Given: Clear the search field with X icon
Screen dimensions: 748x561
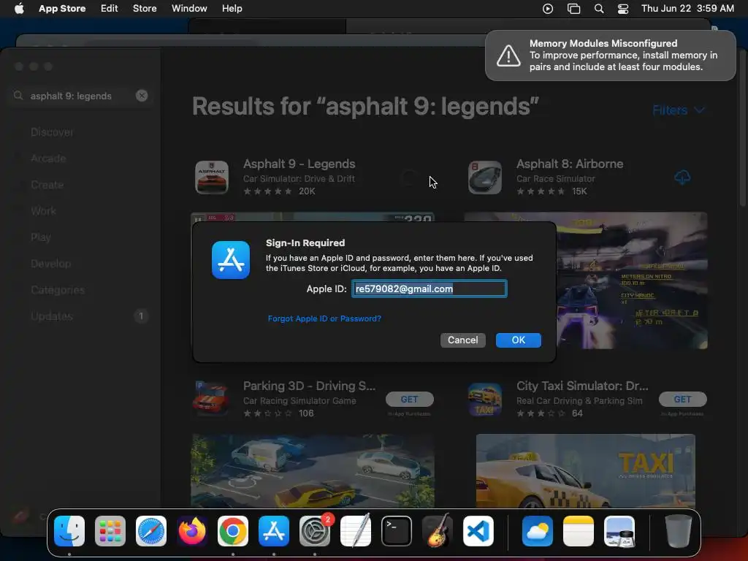Looking at the screenshot, I should pos(142,96).
